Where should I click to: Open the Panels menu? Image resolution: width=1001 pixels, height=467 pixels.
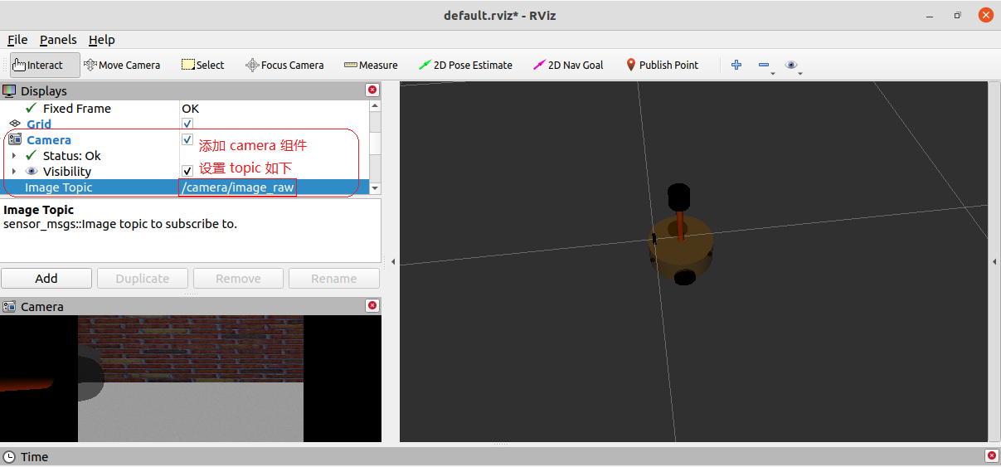58,40
